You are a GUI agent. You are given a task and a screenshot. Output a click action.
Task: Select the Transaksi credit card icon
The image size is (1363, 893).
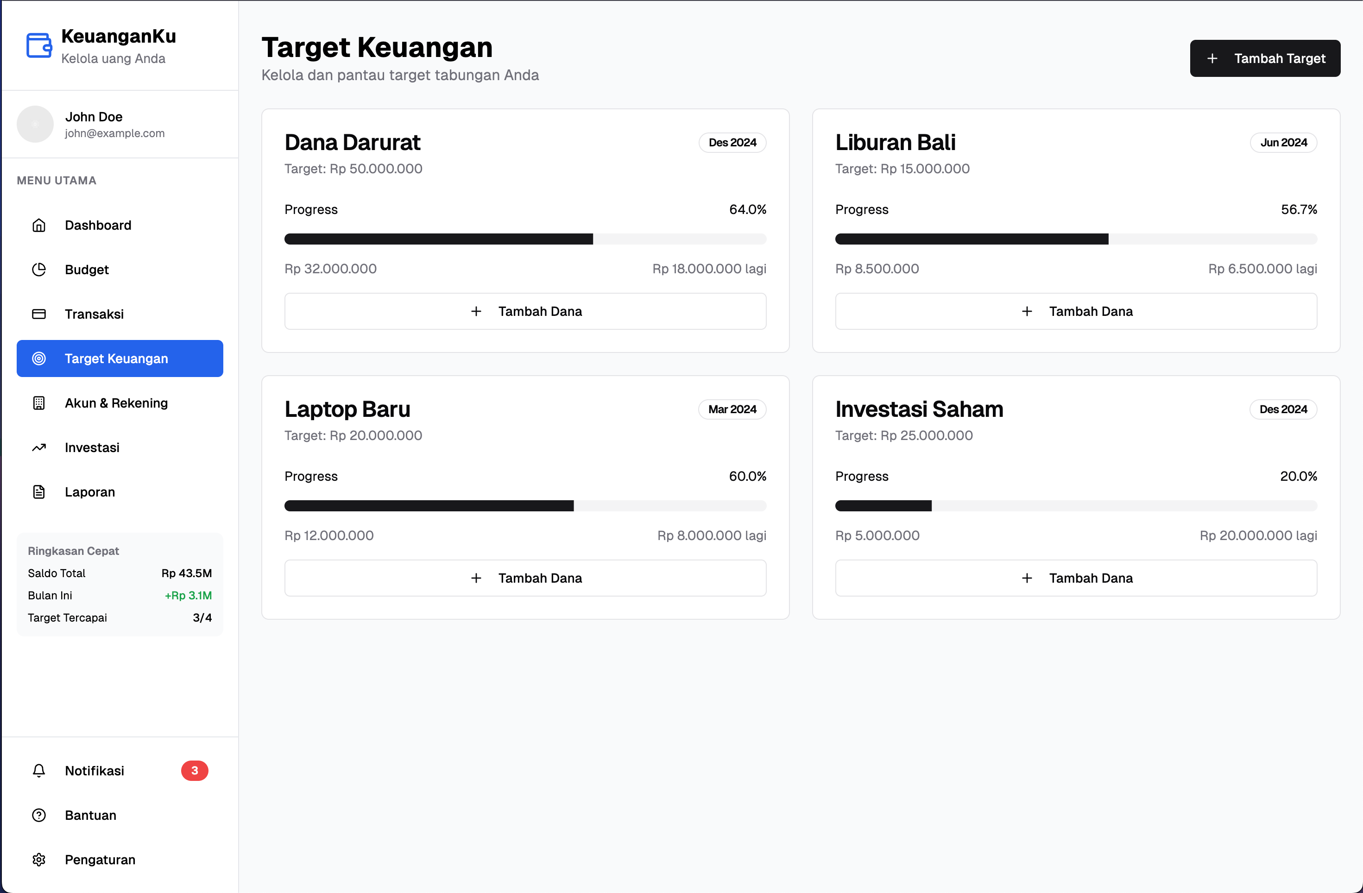39,314
